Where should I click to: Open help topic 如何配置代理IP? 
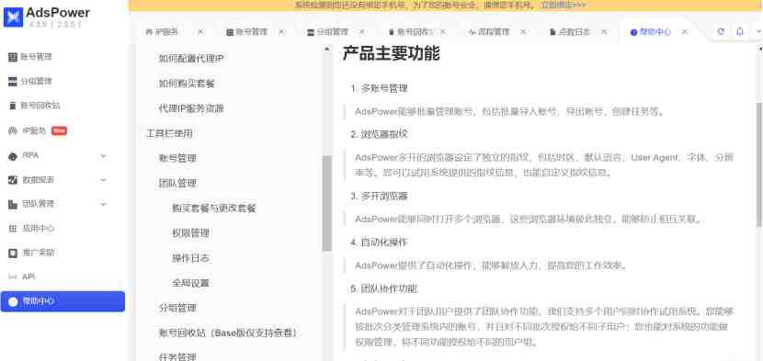191,59
